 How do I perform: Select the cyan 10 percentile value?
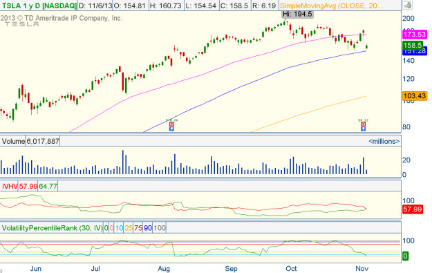(119, 228)
